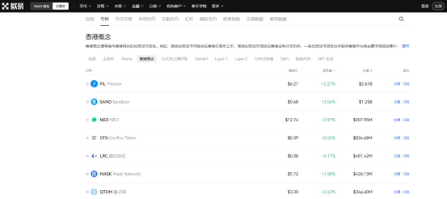The width and height of the screenshot is (447, 199).
Task: Click 闪兑 link in LRC row
Action: coord(406,156)
